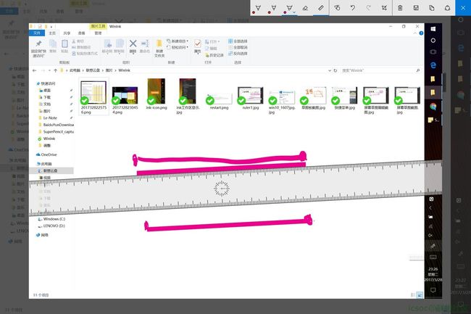Go up one folder level arrow
471x314 pixels.
[x=55, y=70]
